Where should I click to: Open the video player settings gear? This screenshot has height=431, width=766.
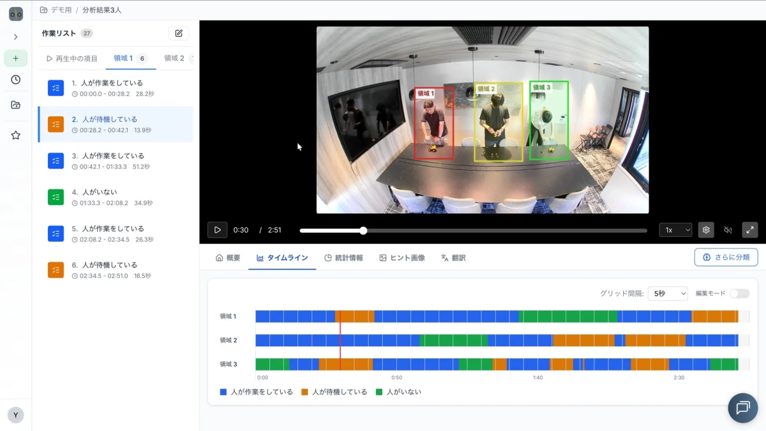pos(706,229)
